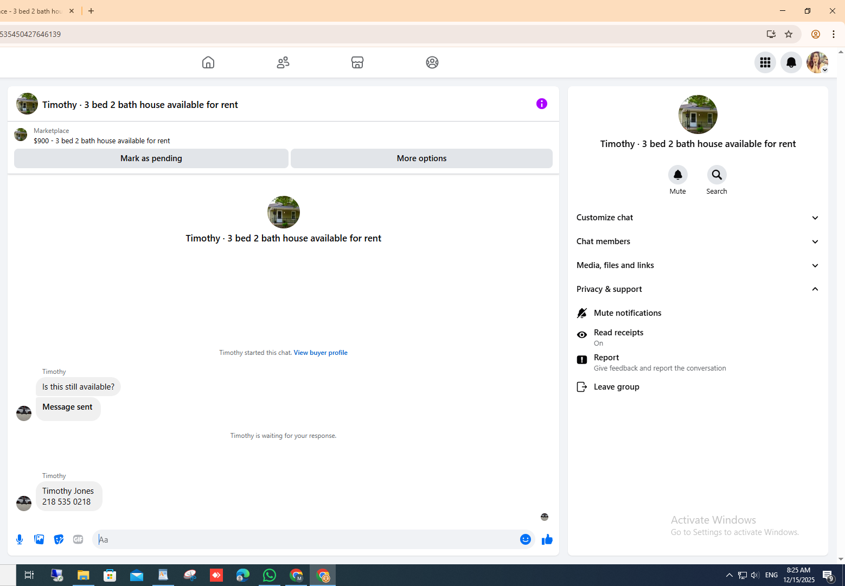Click the Search magnifier in chat sidebar
The height and width of the screenshot is (586, 845).
[x=717, y=175]
